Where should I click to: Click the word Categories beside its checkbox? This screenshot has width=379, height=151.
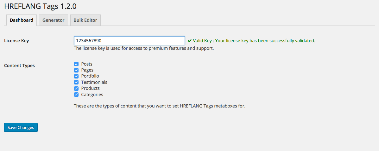pos(92,95)
